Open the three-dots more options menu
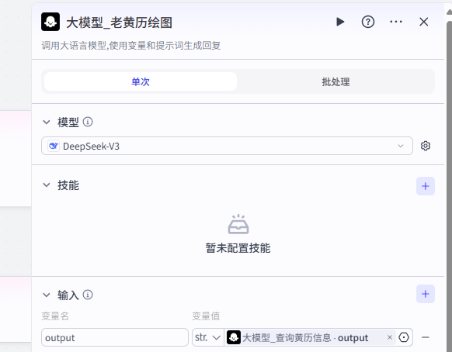This screenshot has height=352, width=452. tap(396, 22)
